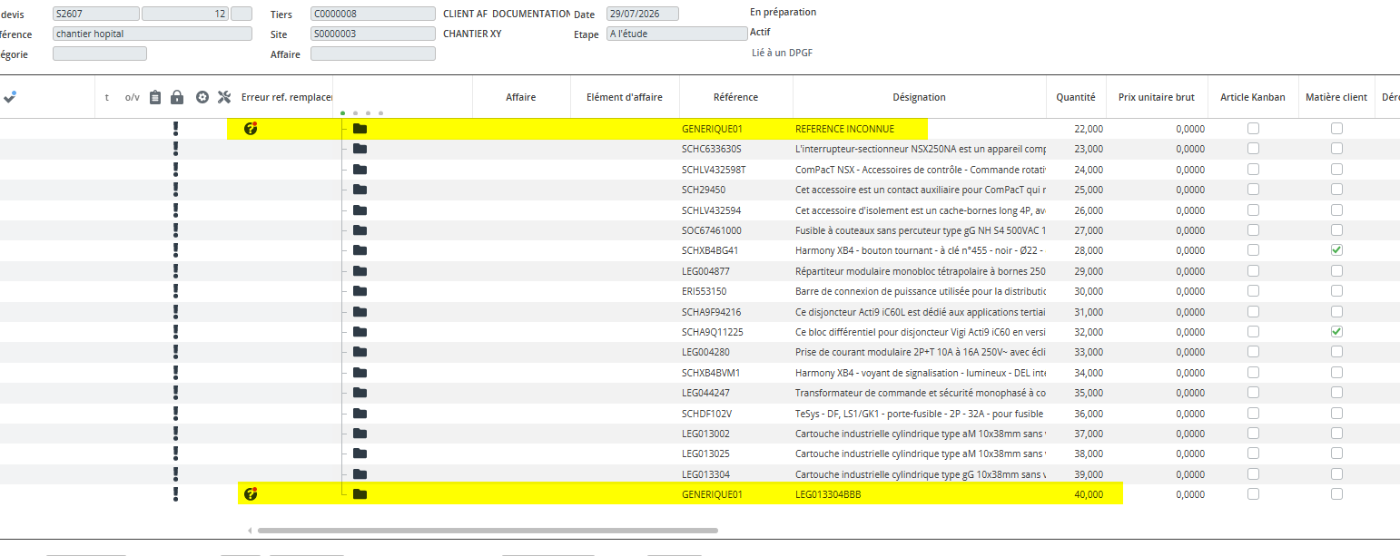Image resolution: width=1400 pixels, height=556 pixels.
Task: Click the folder icon of row LEG013304BBB
Action: 360,494
